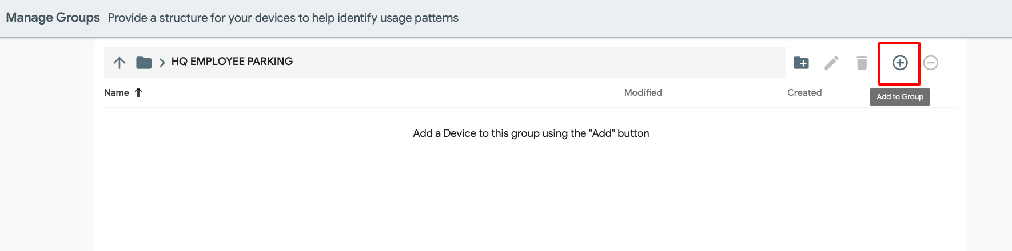Click the breadcrumb chevron separator
The image size is (1012, 251).
pos(162,63)
